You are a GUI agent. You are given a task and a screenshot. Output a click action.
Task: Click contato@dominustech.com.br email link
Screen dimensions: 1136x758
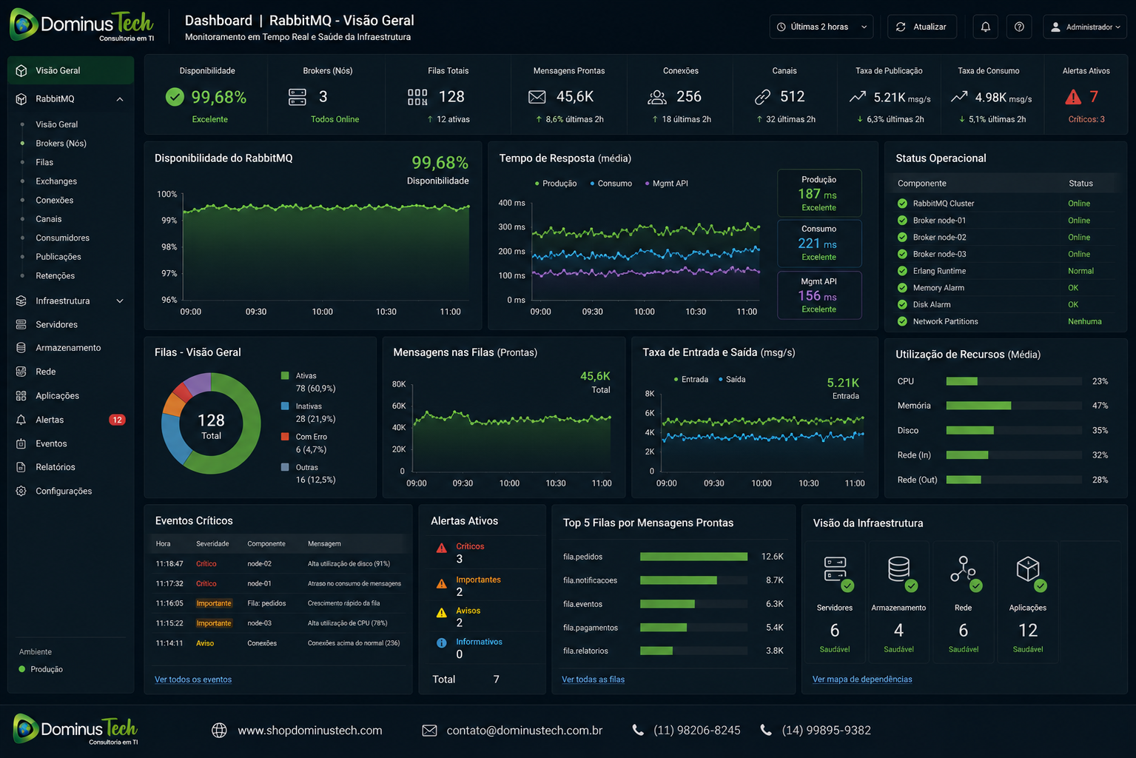coord(524,731)
